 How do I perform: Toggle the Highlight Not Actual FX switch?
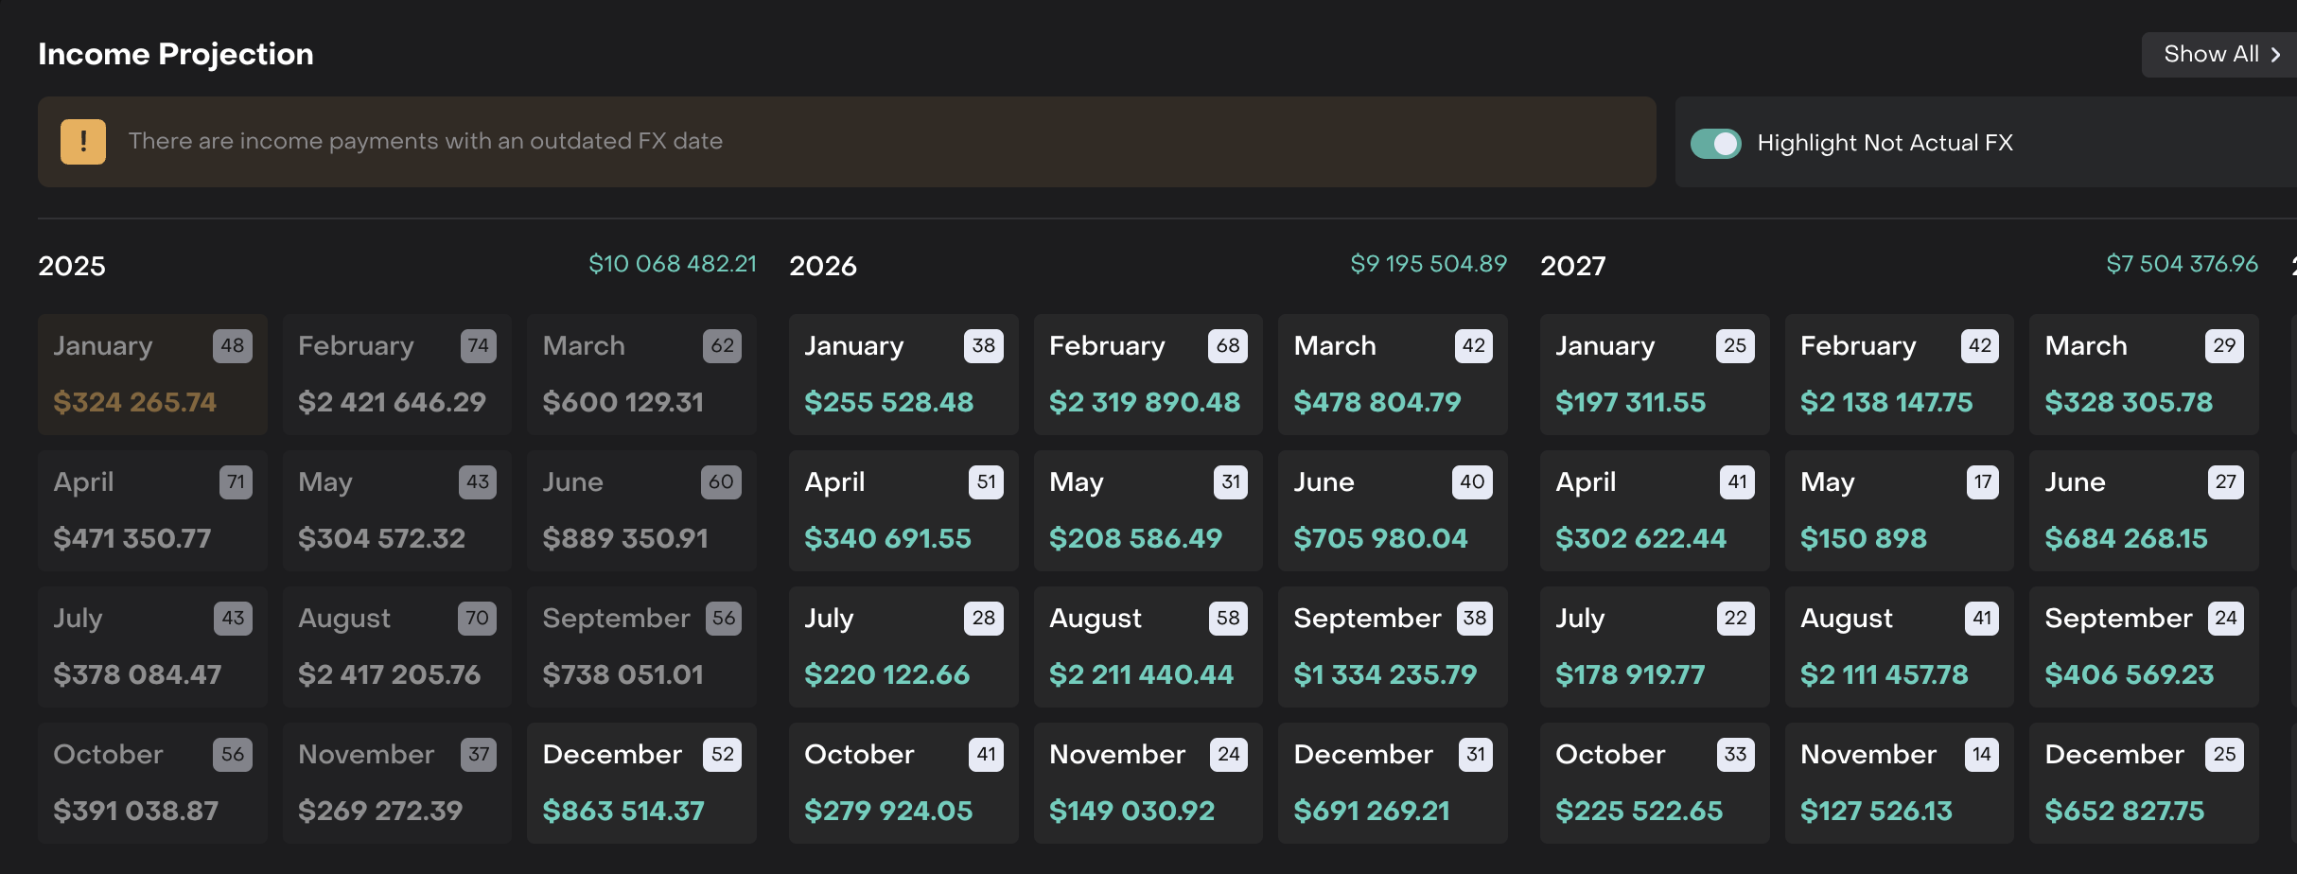tap(1715, 143)
